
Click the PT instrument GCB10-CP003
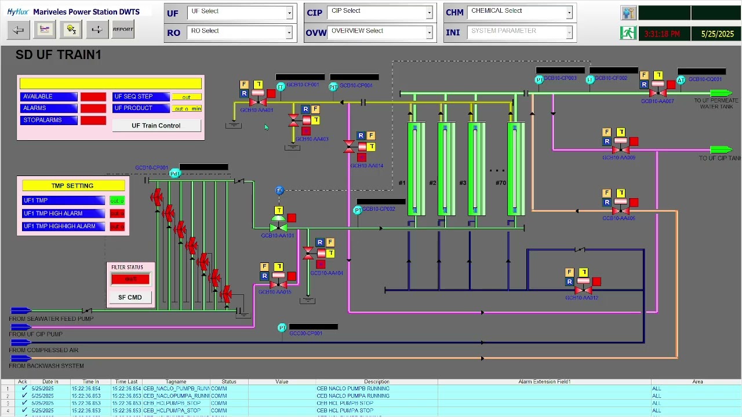[x=539, y=79]
